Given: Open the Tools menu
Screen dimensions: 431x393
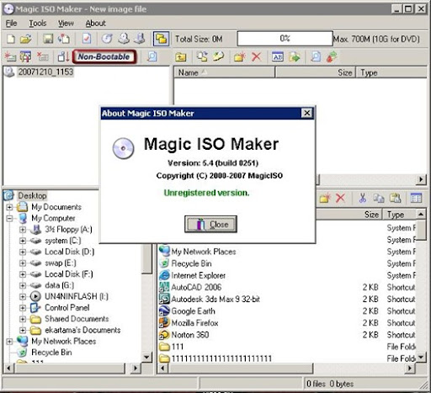Looking at the screenshot, I should click(x=38, y=24).
